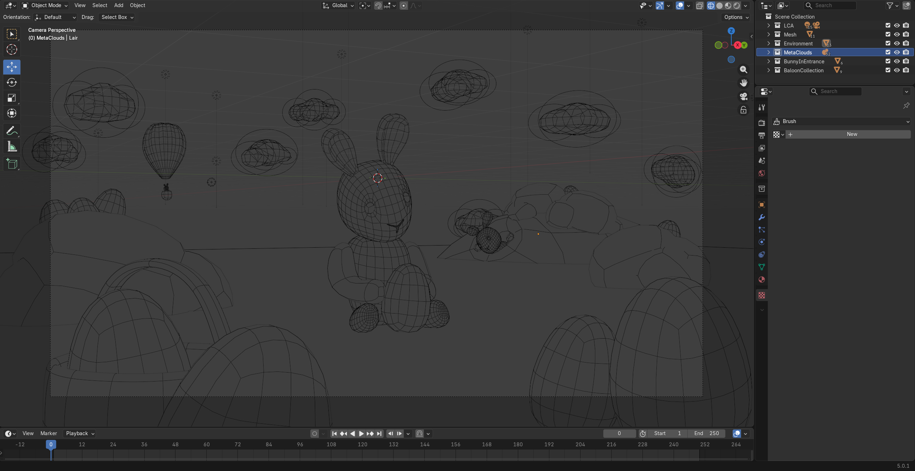Click the End frame field
The height and width of the screenshot is (471, 915).
pos(706,433)
